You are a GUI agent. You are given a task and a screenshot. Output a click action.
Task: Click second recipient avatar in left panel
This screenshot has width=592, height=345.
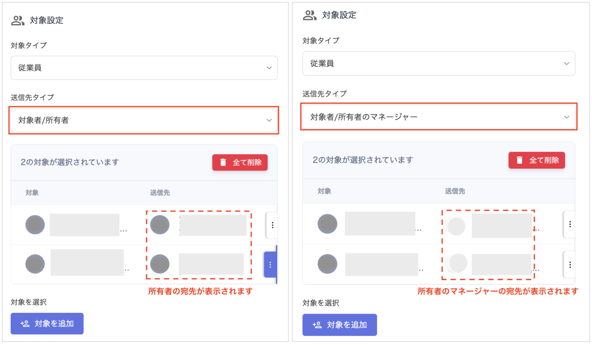160,264
